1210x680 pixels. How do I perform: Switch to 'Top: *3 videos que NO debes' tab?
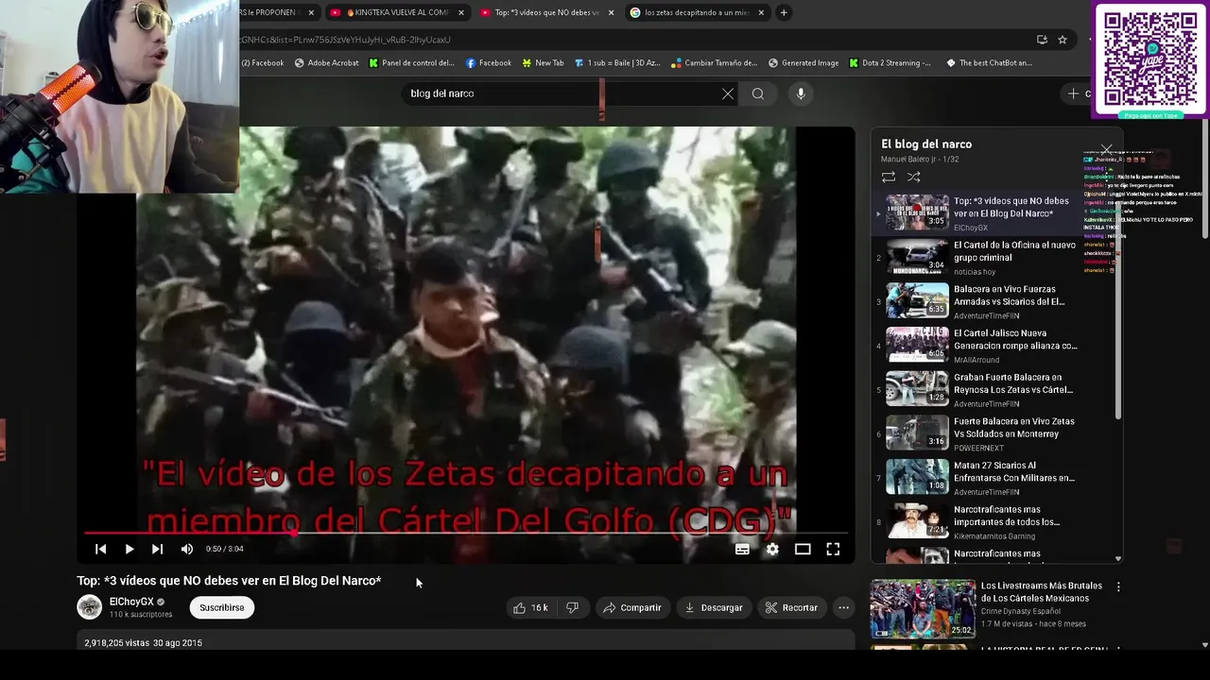point(546,12)
